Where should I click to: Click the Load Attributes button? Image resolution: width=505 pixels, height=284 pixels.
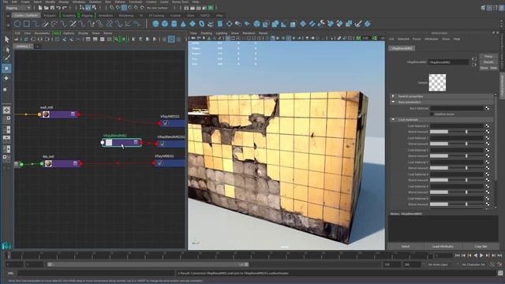[x=443, y=246]
